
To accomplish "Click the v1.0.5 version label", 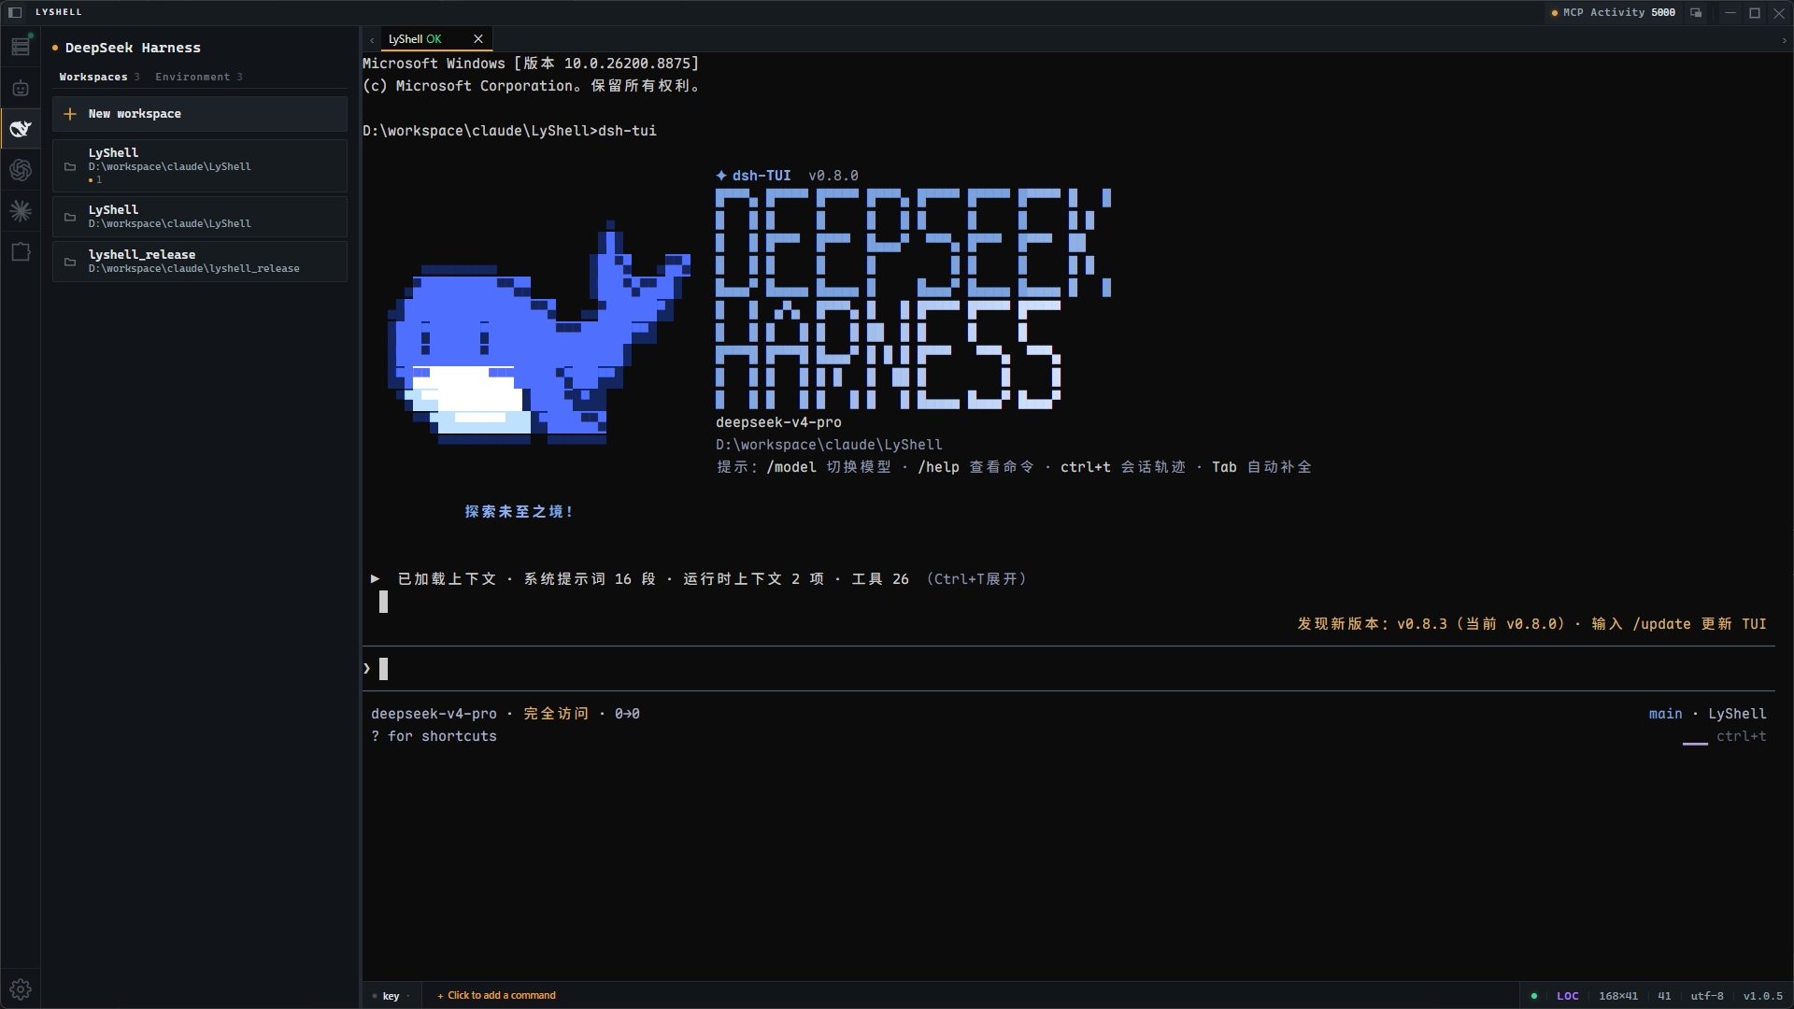I will tap(1763, 996).
